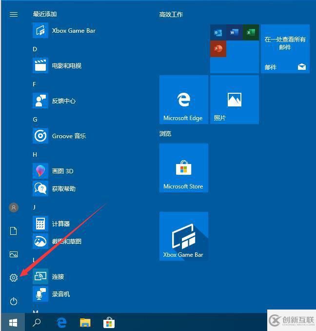This screenshot has width=316, height=331.
Task: Open 画图 3D app
Action: point(53,171)
